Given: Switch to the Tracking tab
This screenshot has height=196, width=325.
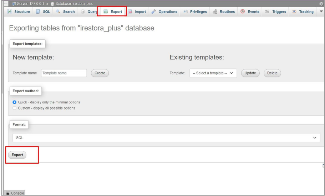Looking at the screenshot, I should 303,12.
